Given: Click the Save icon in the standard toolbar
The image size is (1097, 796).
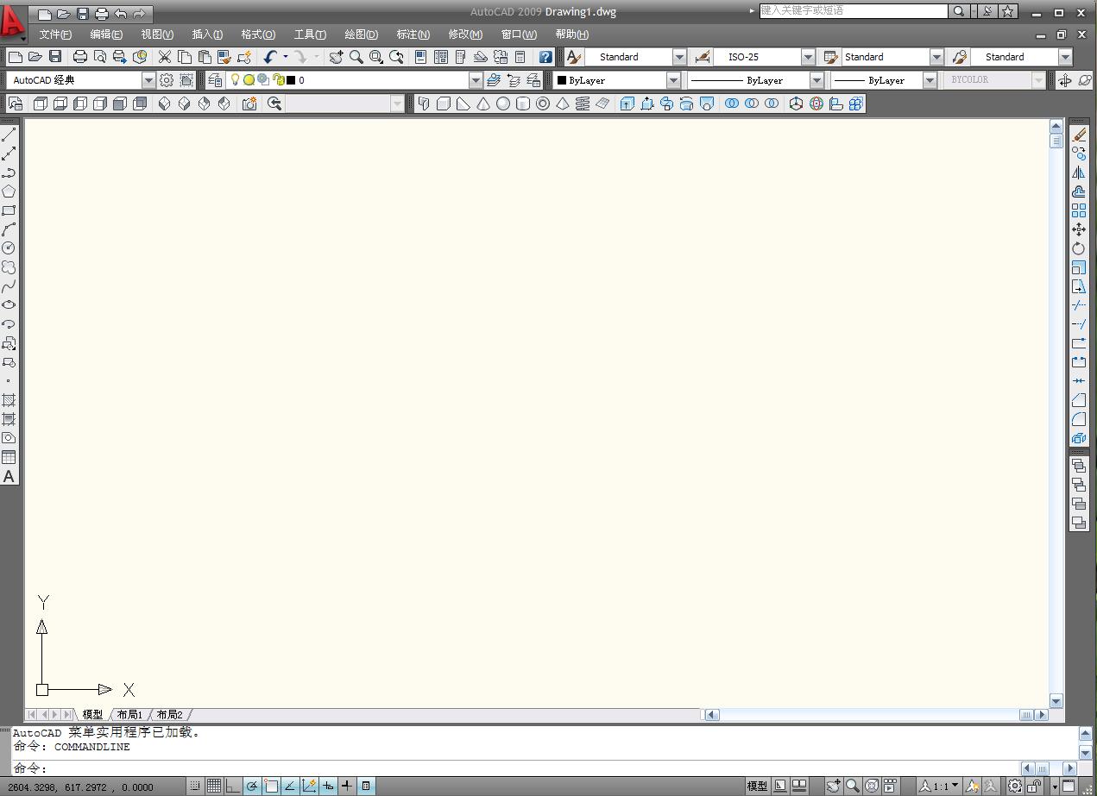Looking at the screenshot, I should (55, 57).
